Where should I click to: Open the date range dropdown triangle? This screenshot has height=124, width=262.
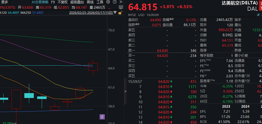tap(115, 13)
